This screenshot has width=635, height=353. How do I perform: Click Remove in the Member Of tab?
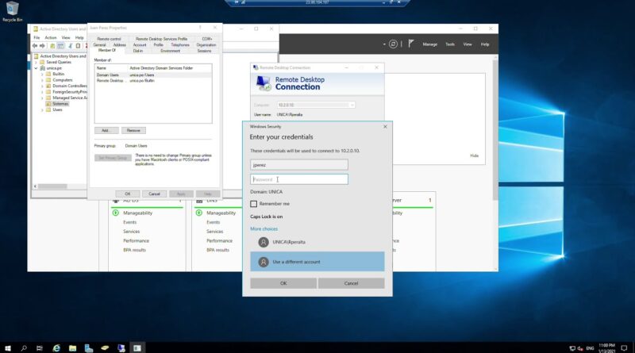(133, 130)
